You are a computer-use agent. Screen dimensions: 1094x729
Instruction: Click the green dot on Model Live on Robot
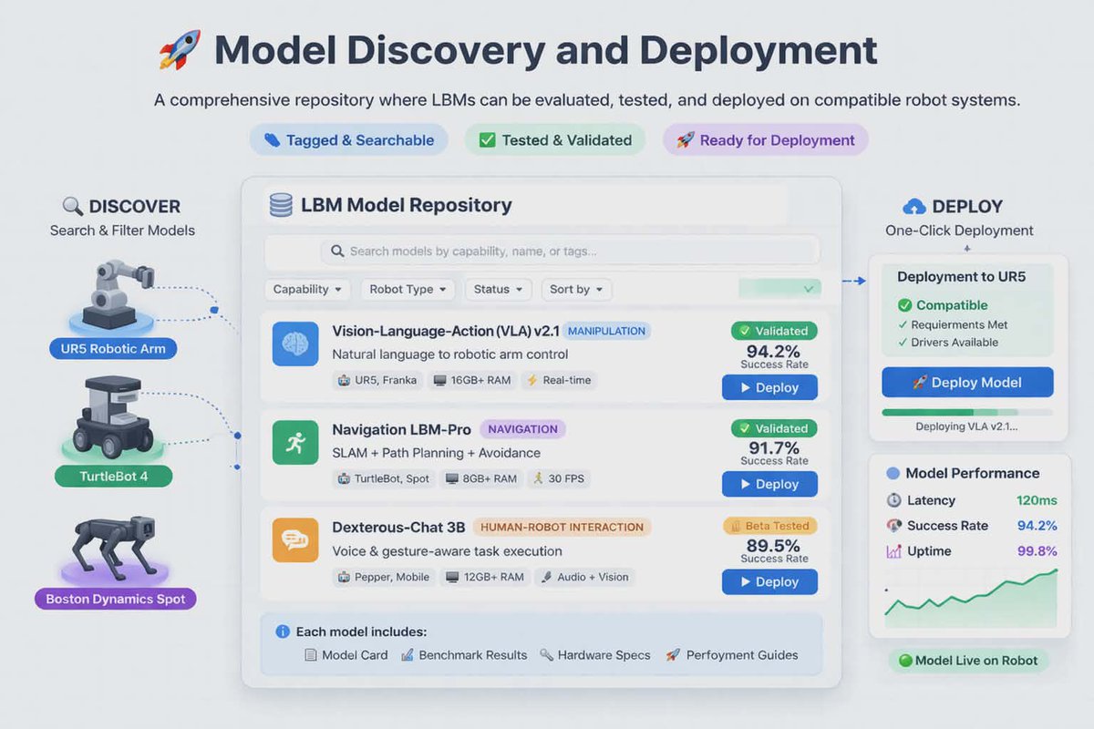[x=905, y=661]
